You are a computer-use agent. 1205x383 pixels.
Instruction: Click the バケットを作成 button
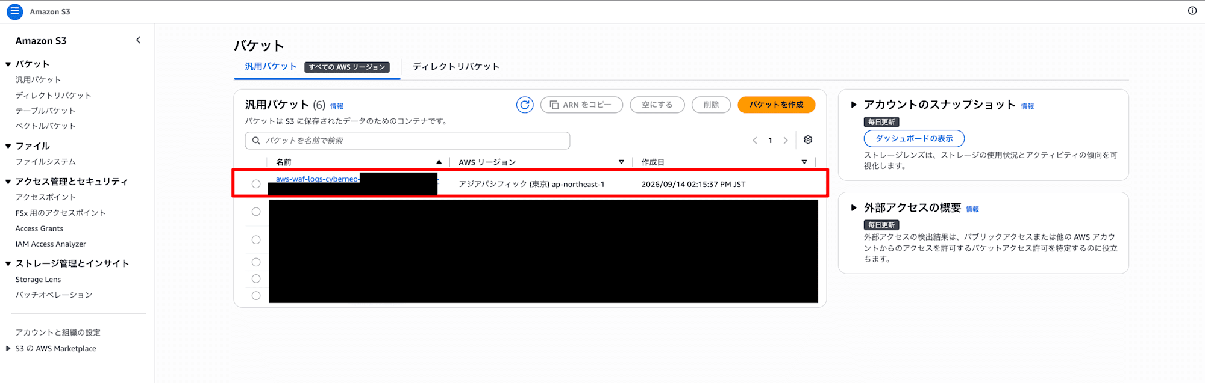click(776, 105)
